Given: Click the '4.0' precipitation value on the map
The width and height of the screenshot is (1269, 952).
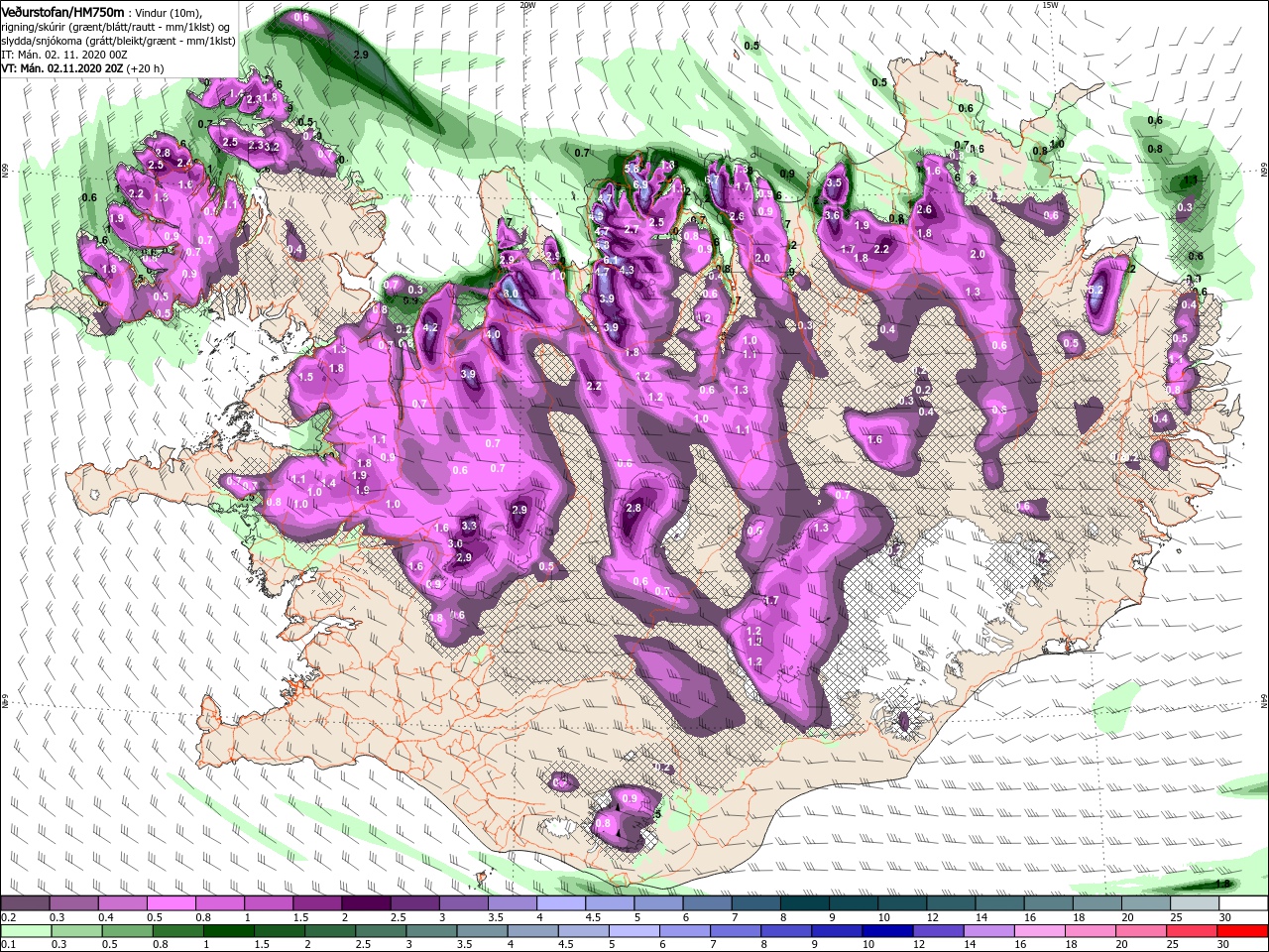Looking at the screenshot, I should tap(493, 334).
